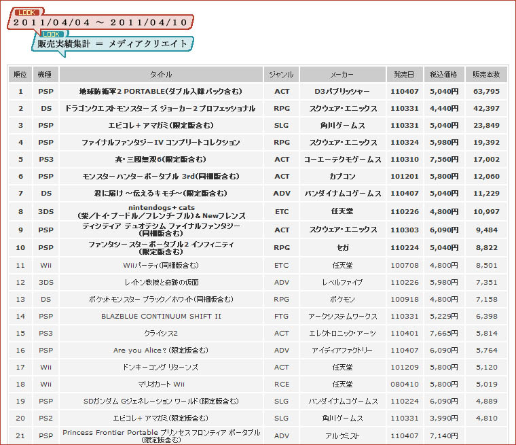Select ドンキーコング リターンズ title
The width and height of the screenshot is (516, 445).
tap(161, 368)
